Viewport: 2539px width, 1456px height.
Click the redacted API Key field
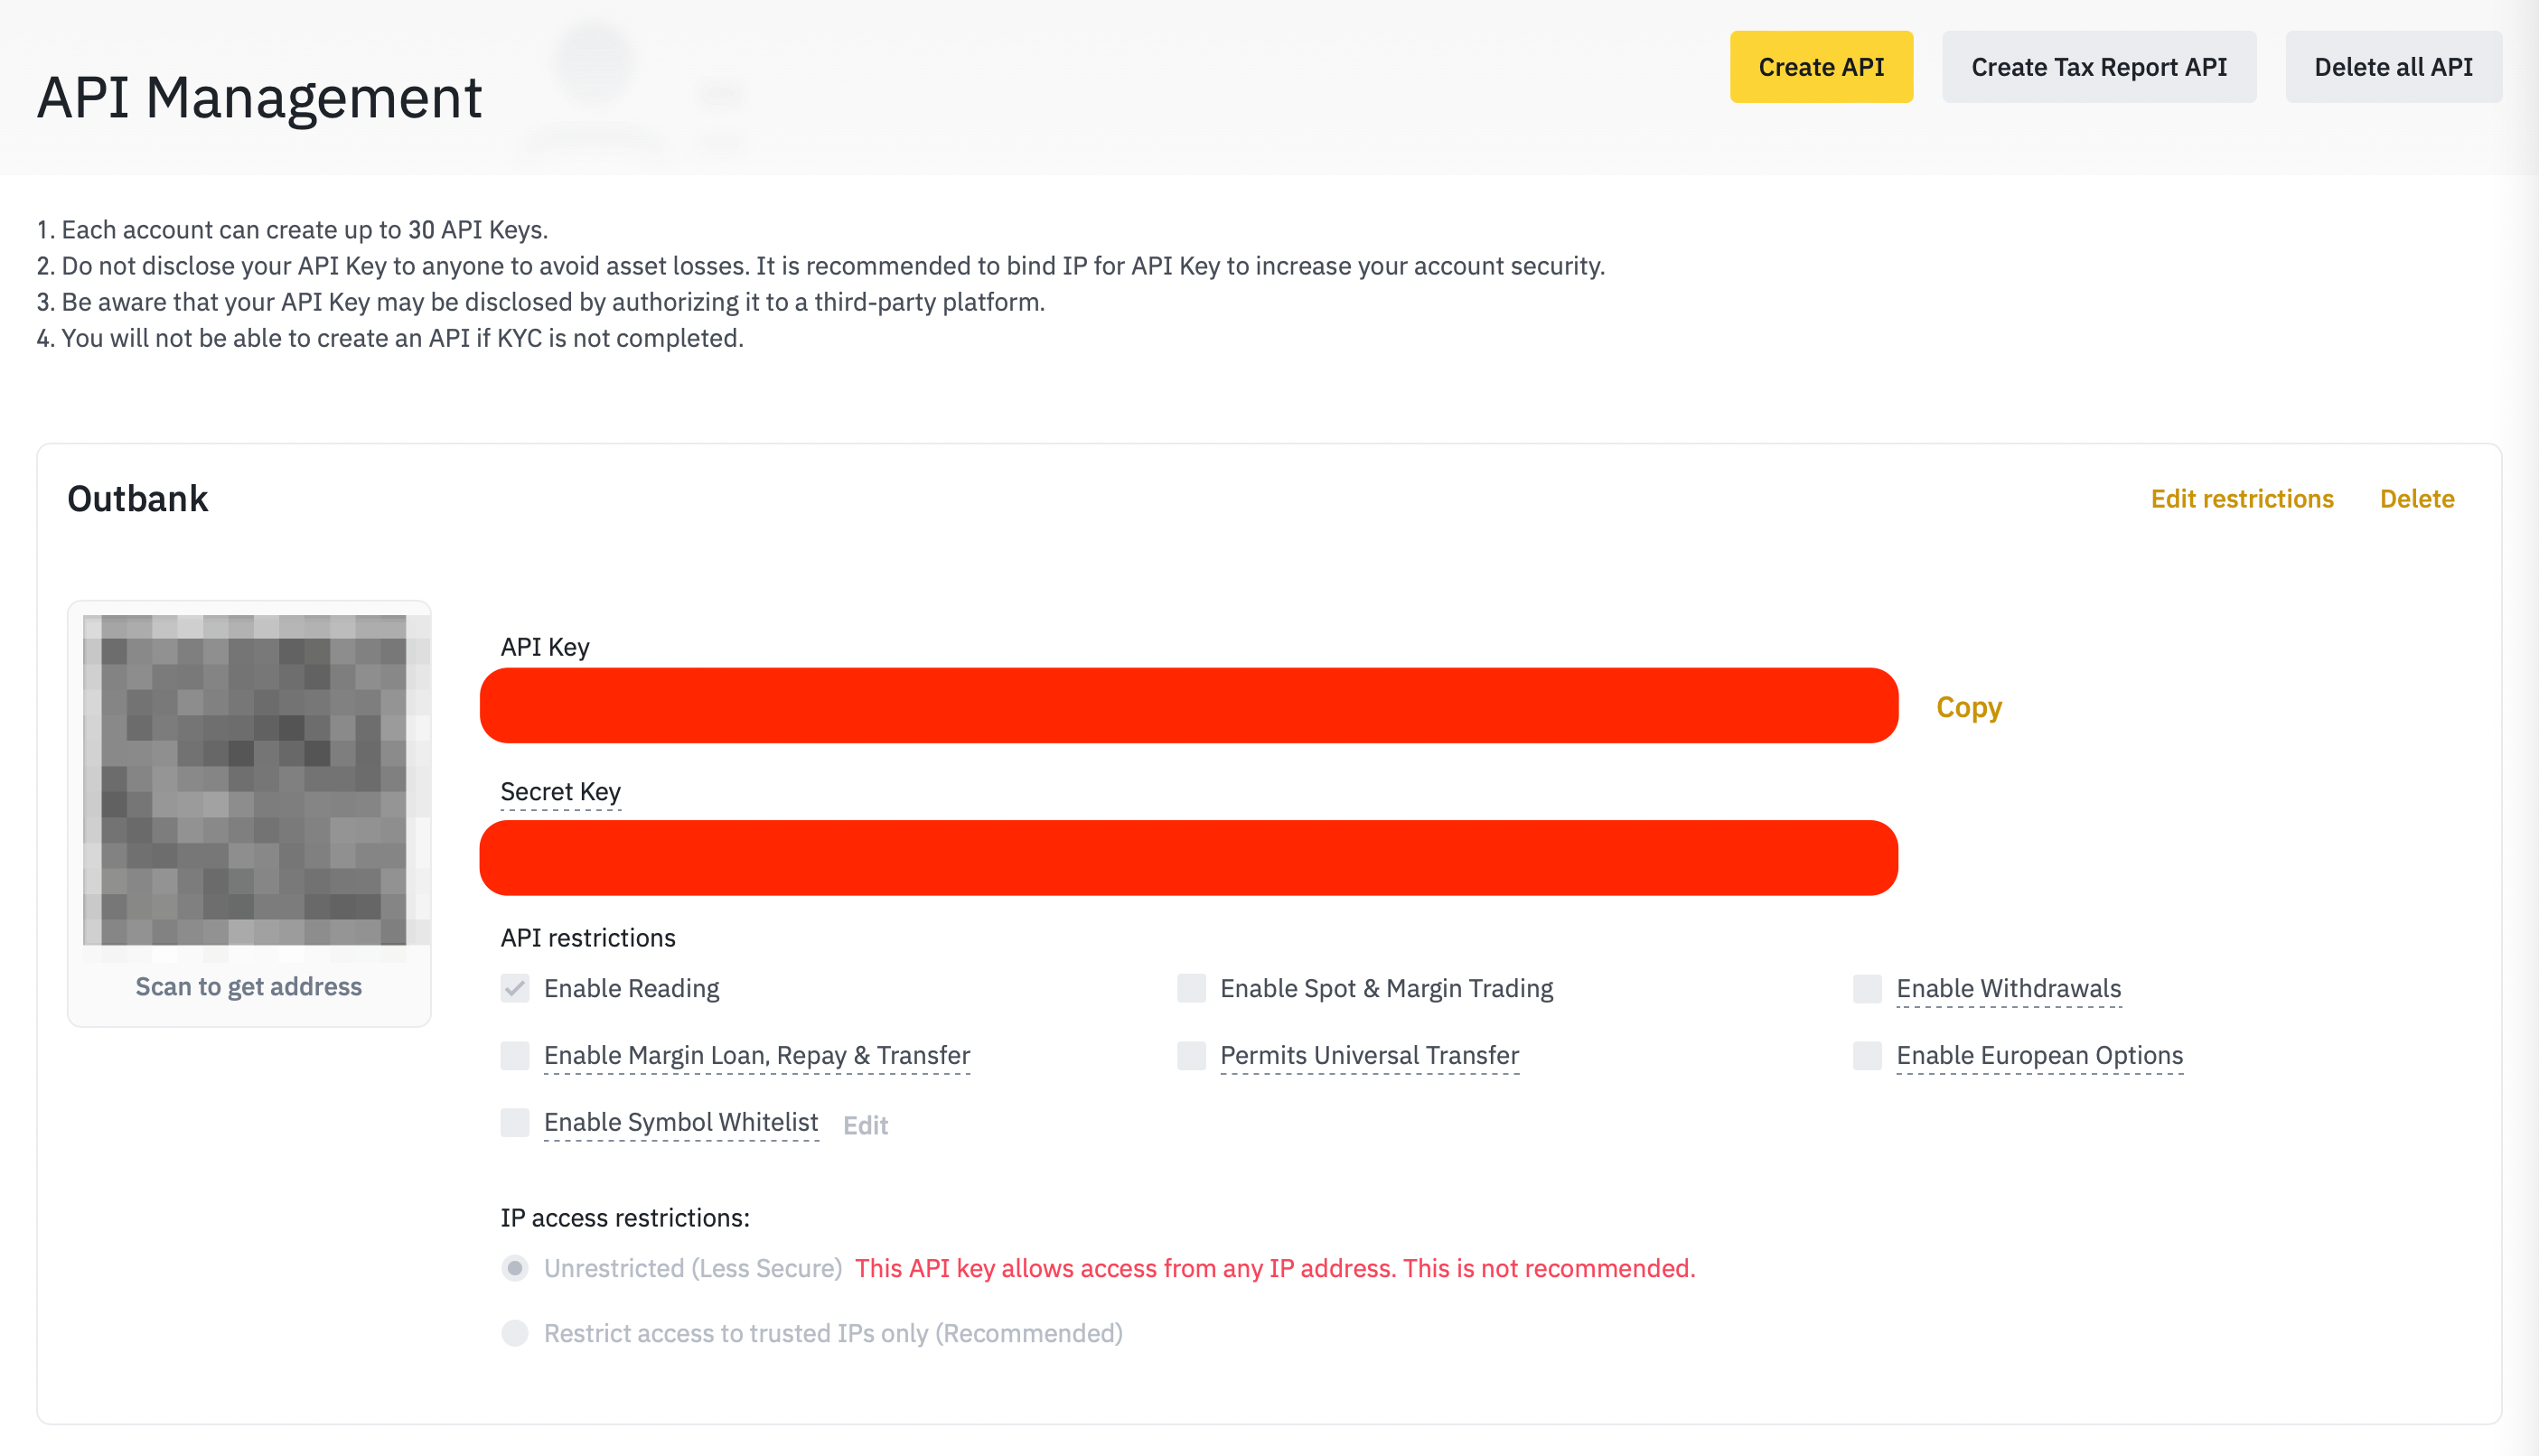pos(1188,705)
